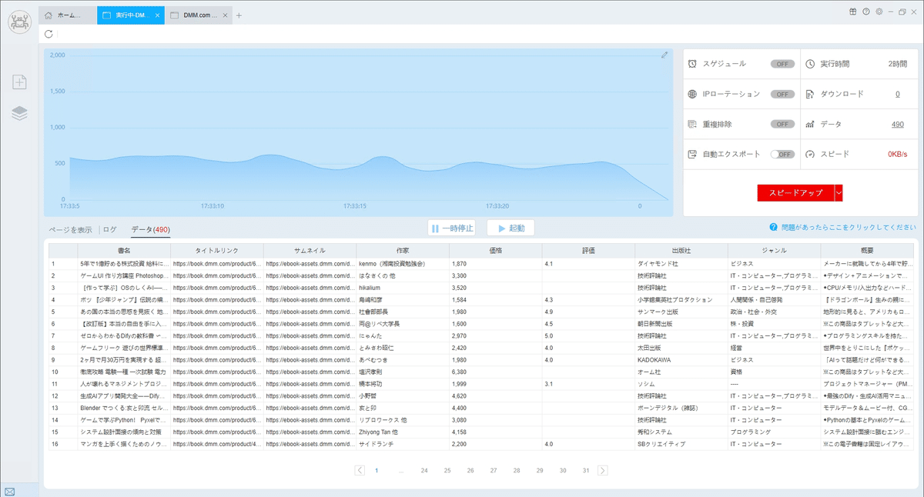The image size is (924, 497).
Task: Select the データ(490) tab
Action: coord(150,229)
